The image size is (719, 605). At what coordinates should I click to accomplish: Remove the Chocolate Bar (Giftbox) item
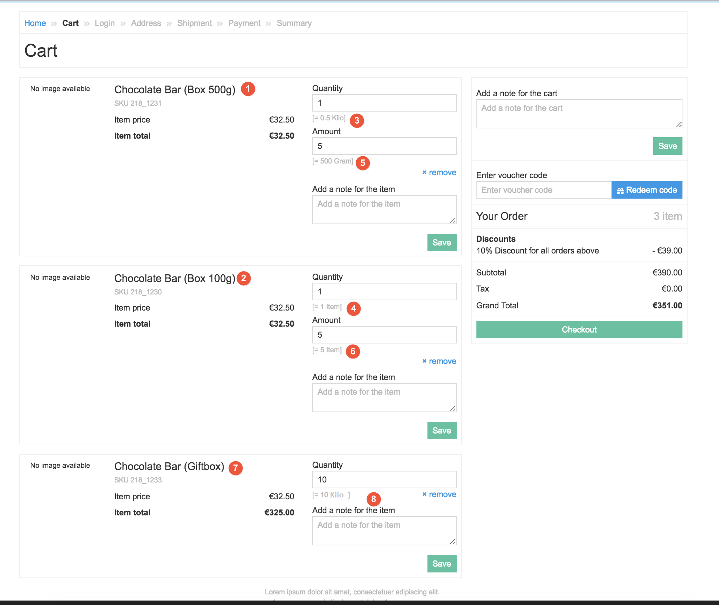(439, 494)
